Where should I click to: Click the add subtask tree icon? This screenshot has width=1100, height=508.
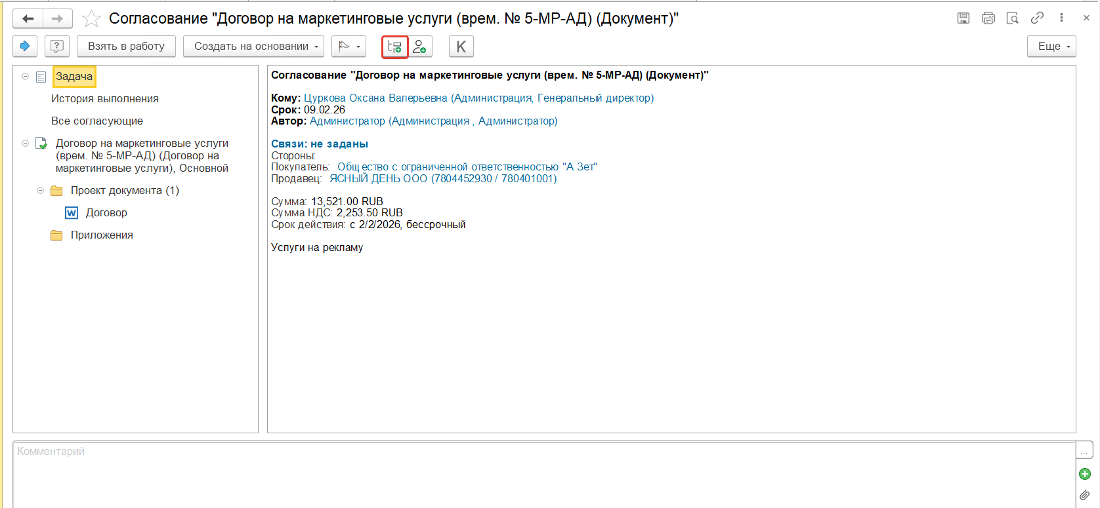click(x=395, y=47)
